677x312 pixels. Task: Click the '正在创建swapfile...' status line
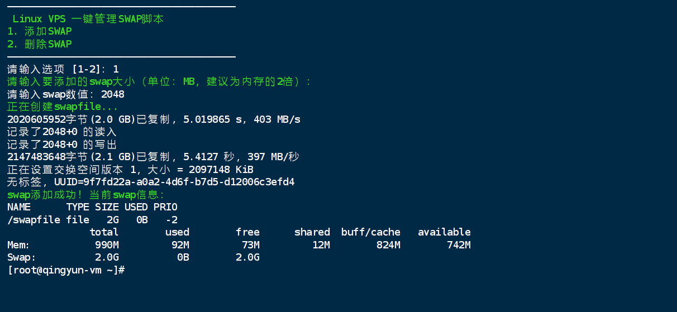pyautogui.click(x=63, y=107)
